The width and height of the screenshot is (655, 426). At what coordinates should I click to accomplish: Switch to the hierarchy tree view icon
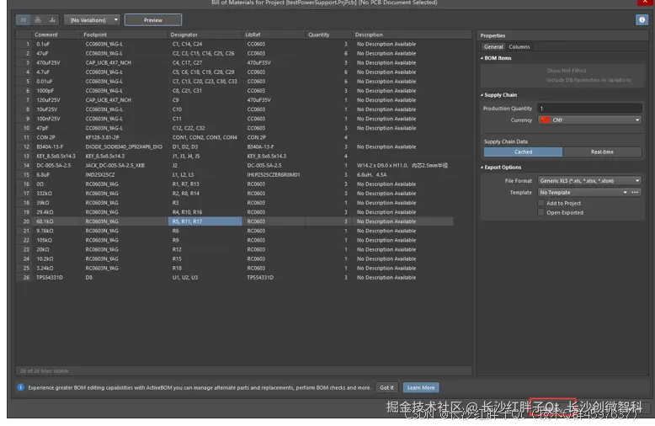[x=38, y=19]
